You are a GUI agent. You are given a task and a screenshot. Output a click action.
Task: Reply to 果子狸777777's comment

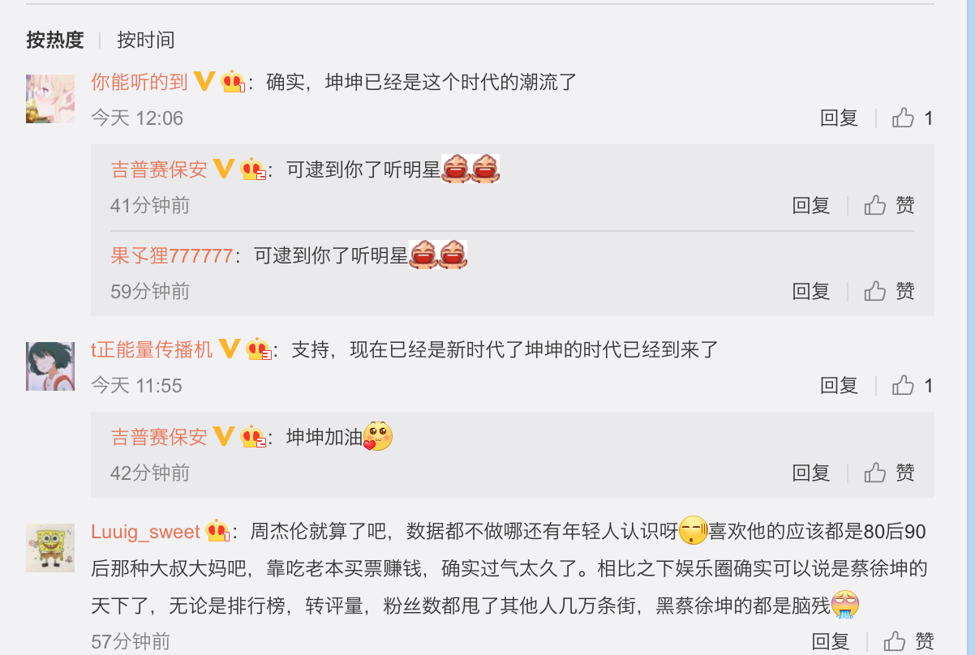[811, 291]
